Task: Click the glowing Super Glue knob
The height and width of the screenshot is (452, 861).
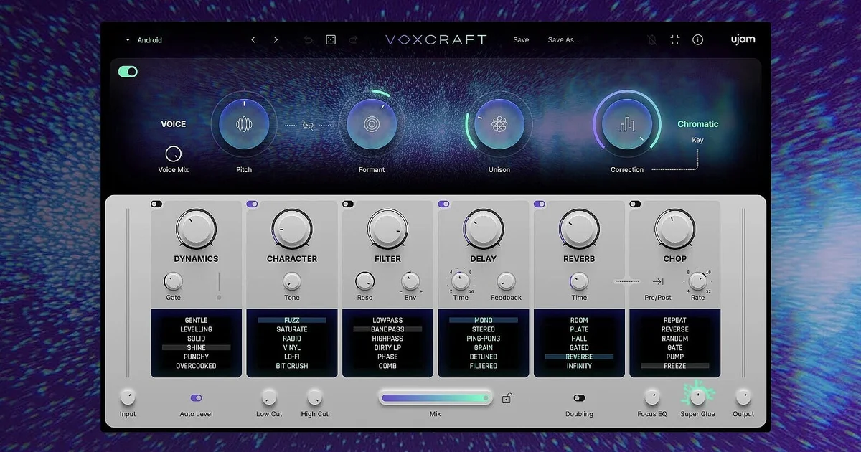Action: (697, 396)
